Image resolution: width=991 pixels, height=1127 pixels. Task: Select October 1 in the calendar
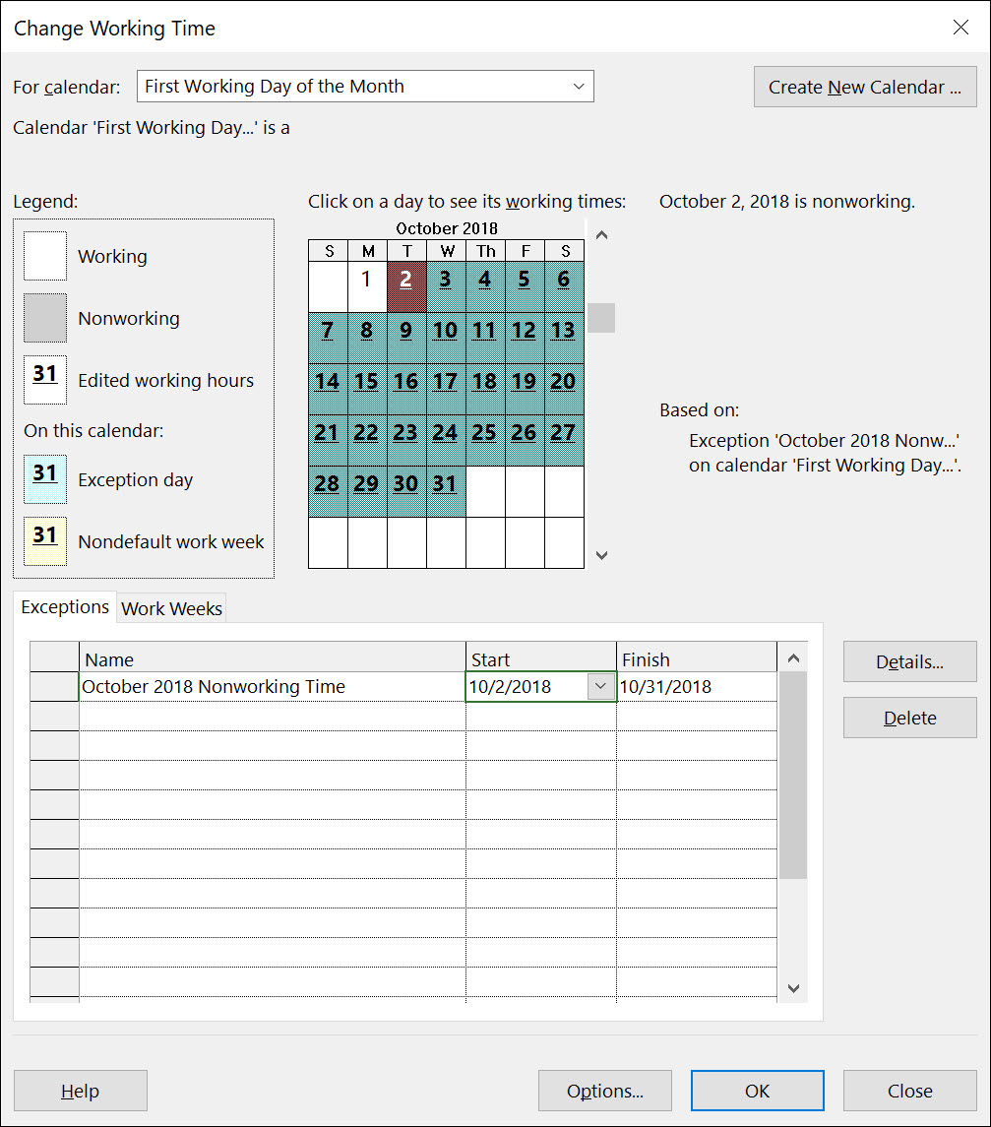point(367,286)
